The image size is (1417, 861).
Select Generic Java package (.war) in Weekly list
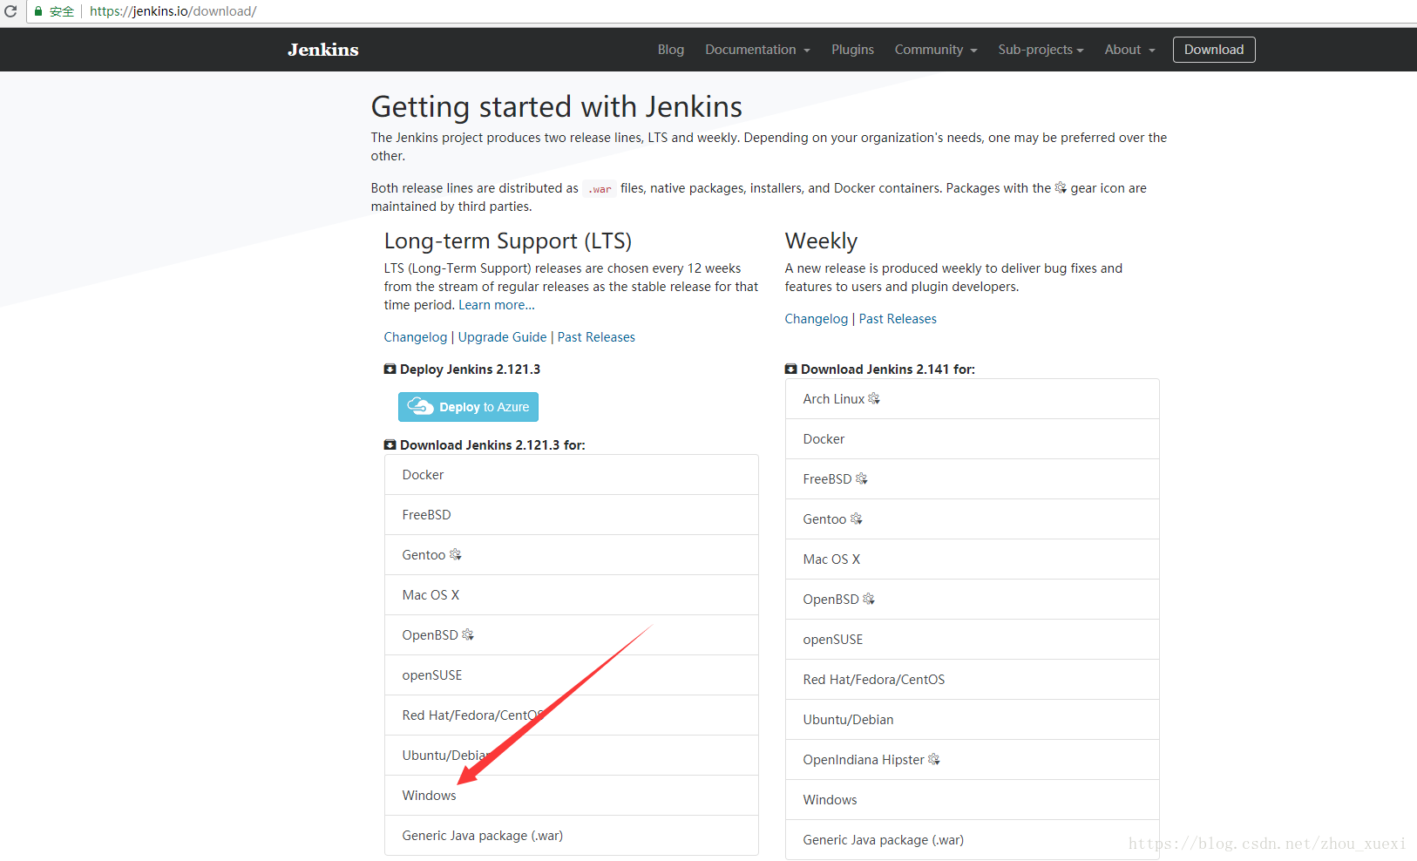point(973,840)
